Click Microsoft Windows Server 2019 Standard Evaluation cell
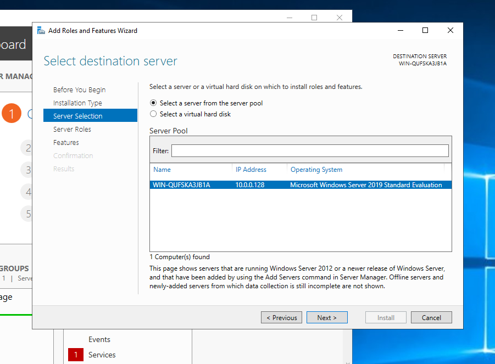Viewport: 495px width, 364px height. point(366,185)
